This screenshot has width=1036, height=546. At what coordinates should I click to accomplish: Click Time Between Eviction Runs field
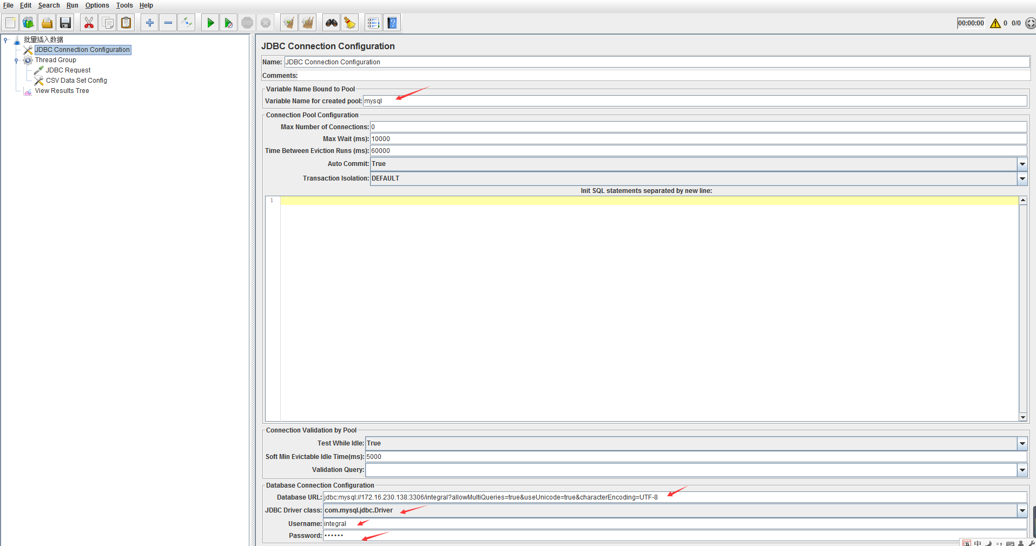point(698,151)
